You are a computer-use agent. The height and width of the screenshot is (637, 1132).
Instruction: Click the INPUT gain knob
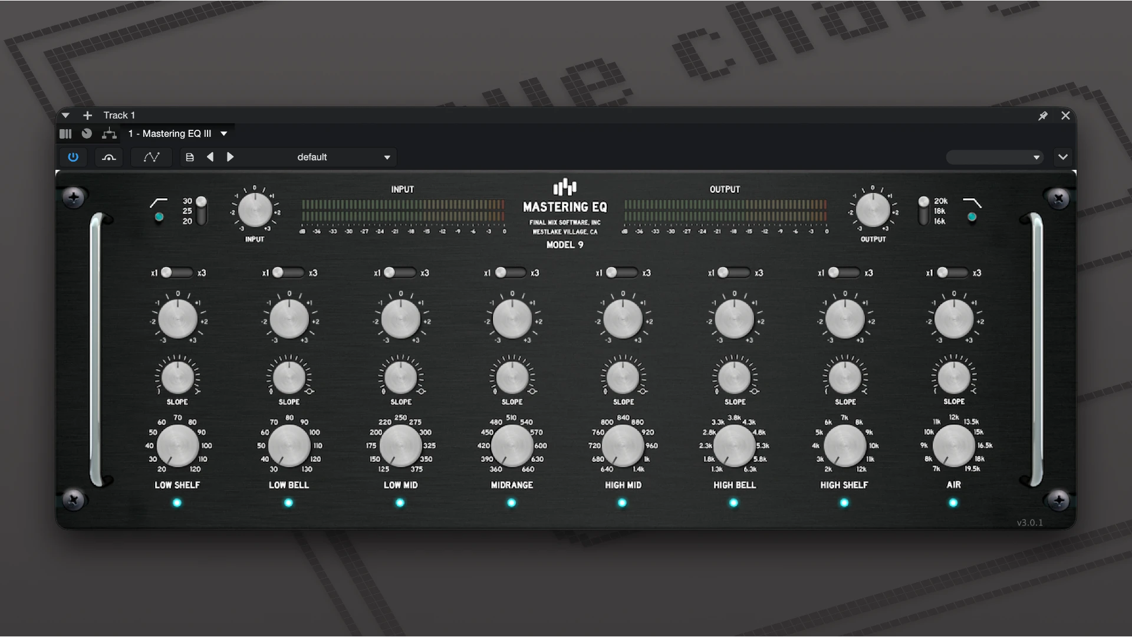pyautogui.click(x=255, y=210)
